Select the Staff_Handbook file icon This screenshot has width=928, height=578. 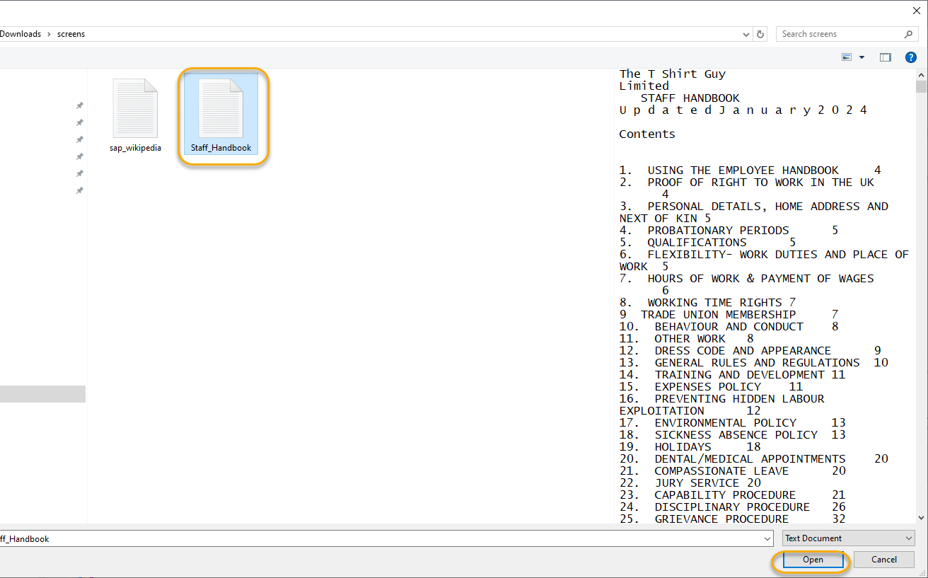pos(221,108)
